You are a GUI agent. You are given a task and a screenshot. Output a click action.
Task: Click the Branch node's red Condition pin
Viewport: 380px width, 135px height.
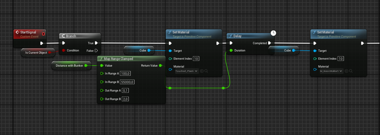(64, 50)
